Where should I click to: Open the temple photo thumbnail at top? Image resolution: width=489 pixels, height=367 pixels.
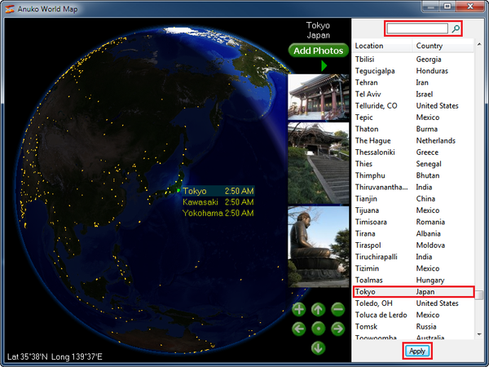coord(318,97)
